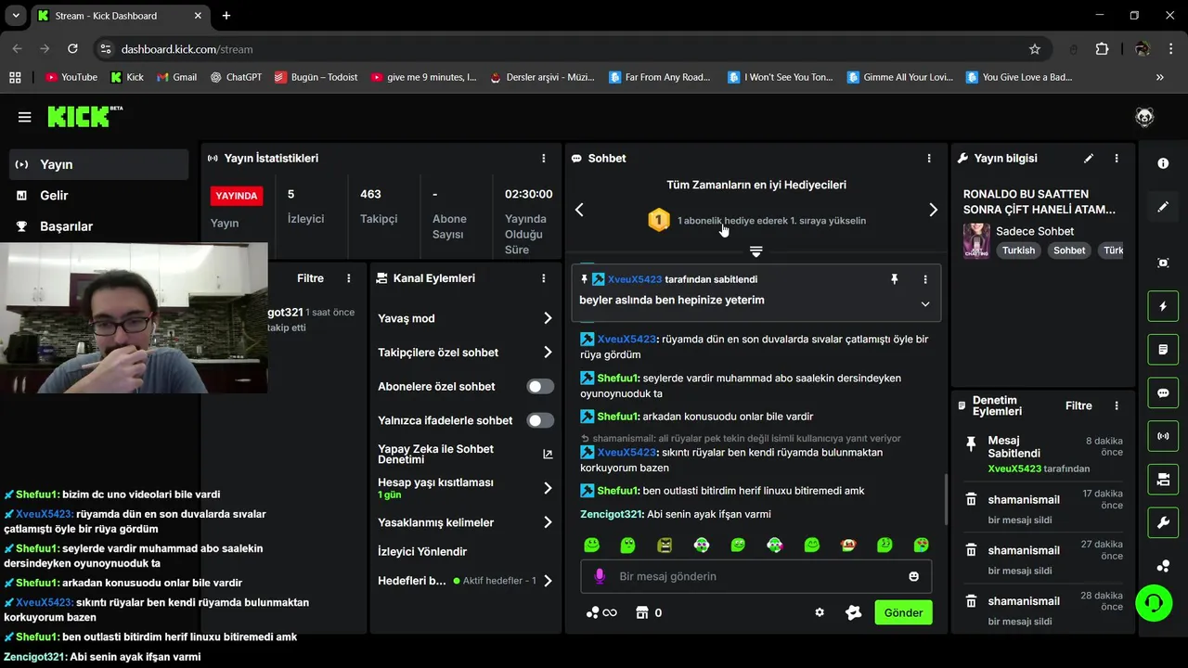Open chat settings gear icon
The height and width of the screenshot is (668, 1188).
820,612
